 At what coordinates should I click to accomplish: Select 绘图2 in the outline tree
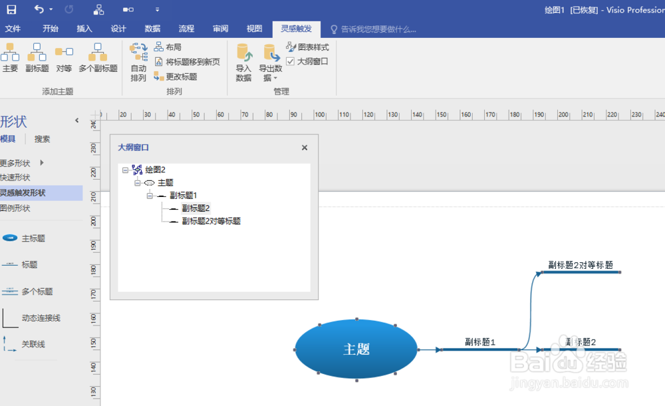pyautogui.click(x=155, y=170)
